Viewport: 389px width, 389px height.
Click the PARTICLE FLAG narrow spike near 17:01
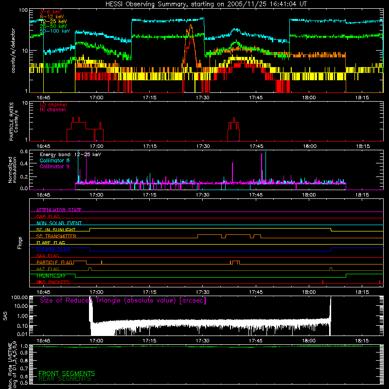[102, 263]
